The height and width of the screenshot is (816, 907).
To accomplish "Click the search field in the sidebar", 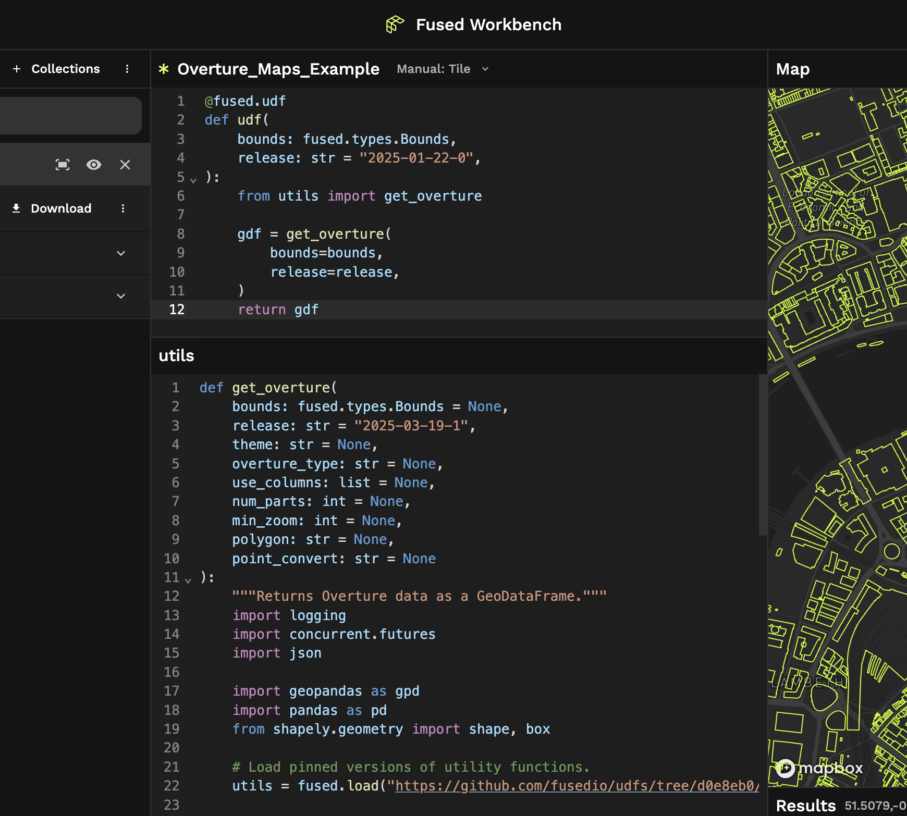I will pos(71,116).
